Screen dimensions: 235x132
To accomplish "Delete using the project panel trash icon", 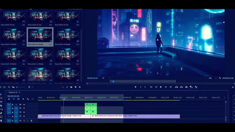I will tap(79, 87).
